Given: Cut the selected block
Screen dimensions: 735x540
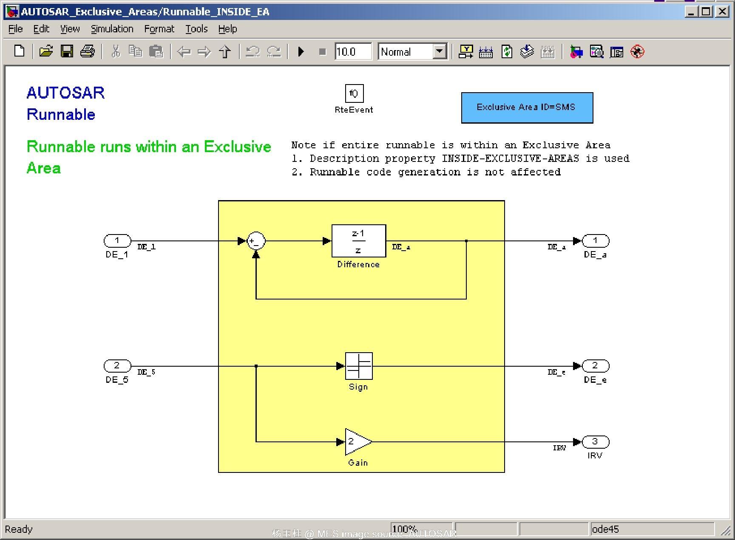Looking at the screenshot, I should (115, 51).
